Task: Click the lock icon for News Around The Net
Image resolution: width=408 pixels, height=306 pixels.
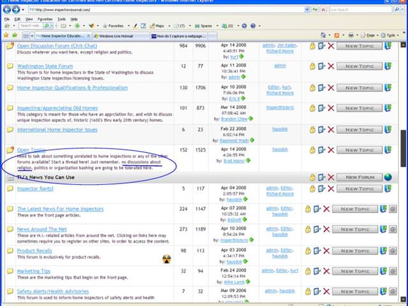Action: [x=307, y=229]
